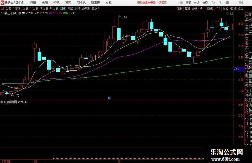Switch to 15分钟 chart period
This screenshot has width=252, height=163.
[34, 8]
